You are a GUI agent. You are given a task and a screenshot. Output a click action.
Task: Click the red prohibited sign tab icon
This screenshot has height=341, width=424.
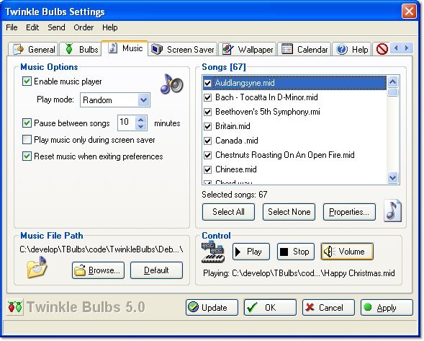[x=382, y=49]
